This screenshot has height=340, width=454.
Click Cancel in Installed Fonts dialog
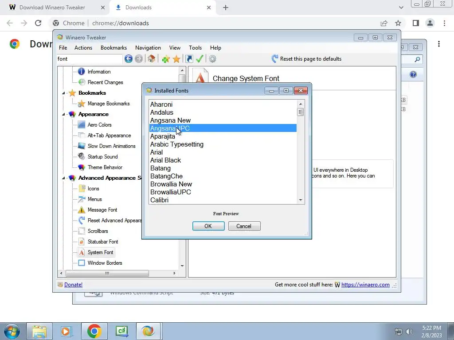coord(244,226)
